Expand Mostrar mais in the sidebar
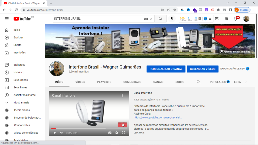Viewport: 258px width, 145px height. coord(21,103)
